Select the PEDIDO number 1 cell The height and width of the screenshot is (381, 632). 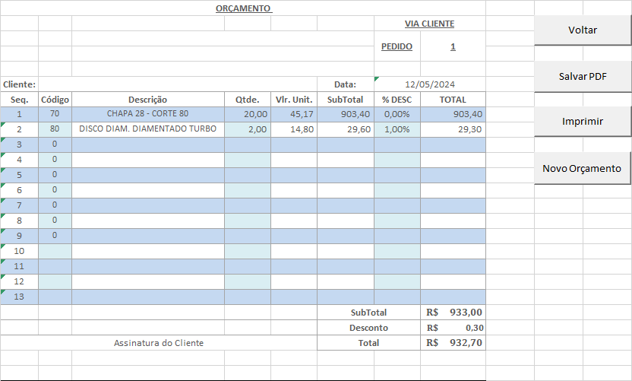coord(453,46)
